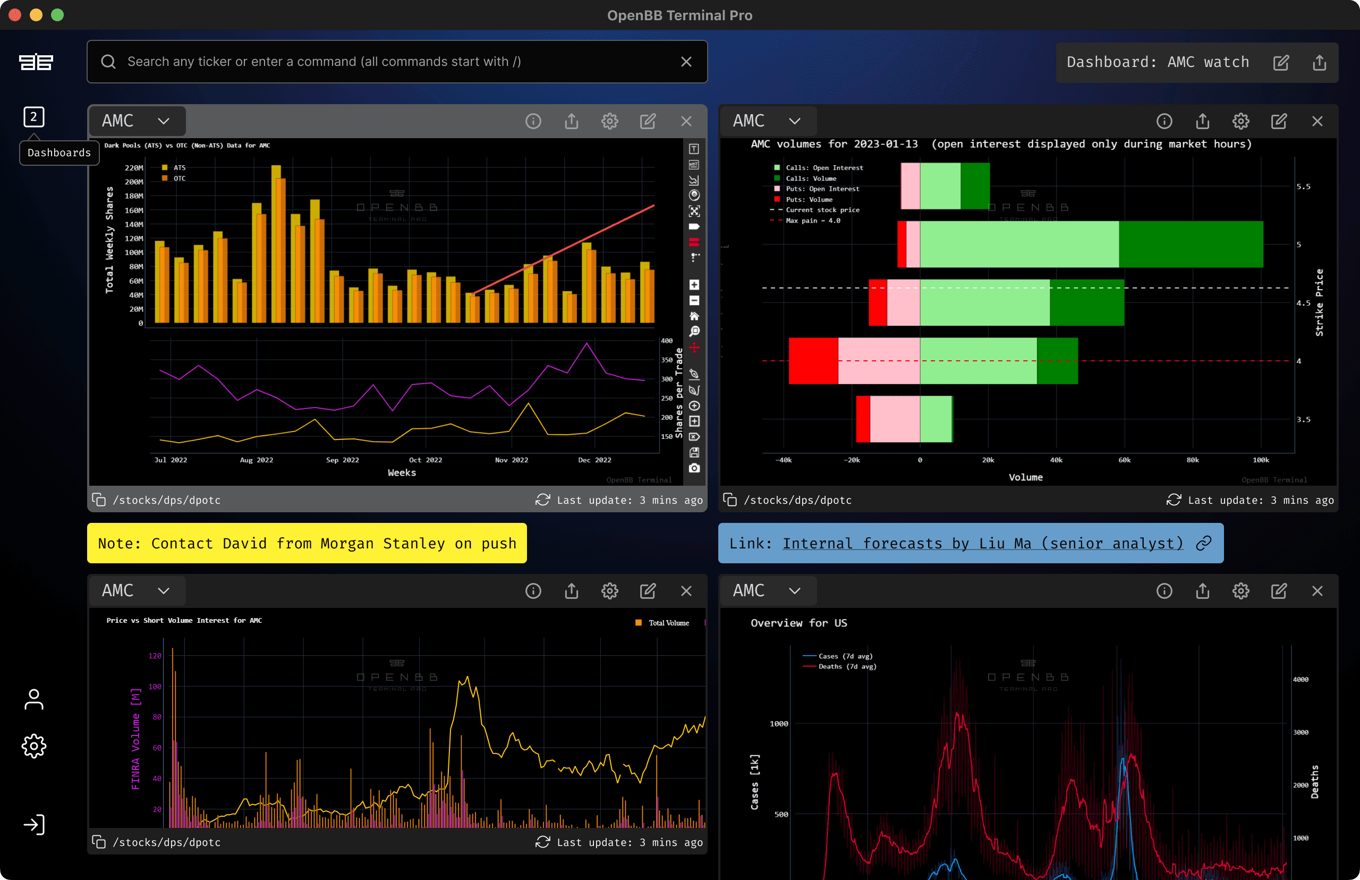Open the Dashboards icon in the sidebar

pos(33,117)
